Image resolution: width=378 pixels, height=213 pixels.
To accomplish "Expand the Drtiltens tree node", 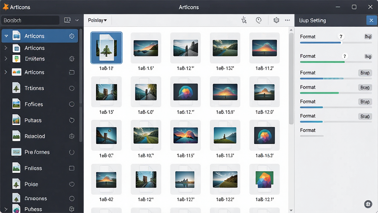I will (x=6, y=58).
